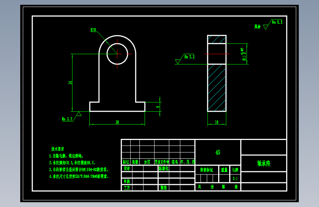Select note 4 referencing GB/T1804-2000

click(79, 176)
